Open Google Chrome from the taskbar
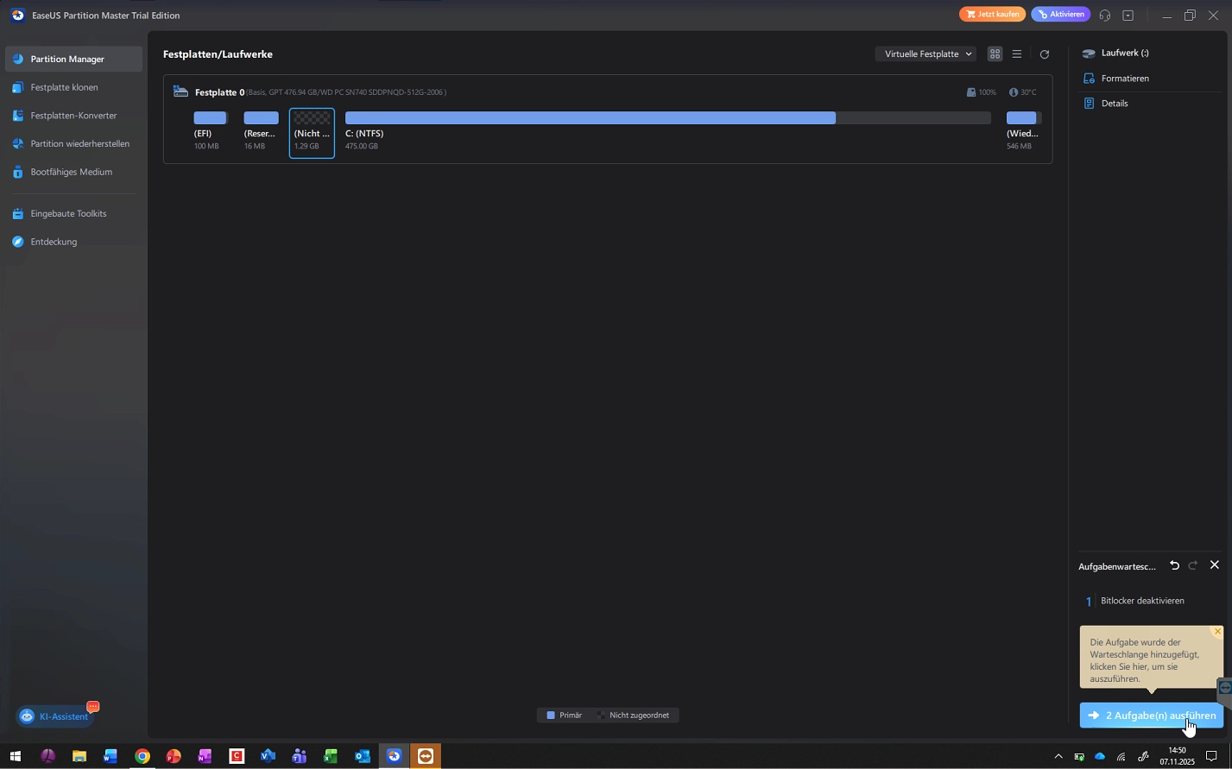1232x769 pixels. click(x=142, y=757)
